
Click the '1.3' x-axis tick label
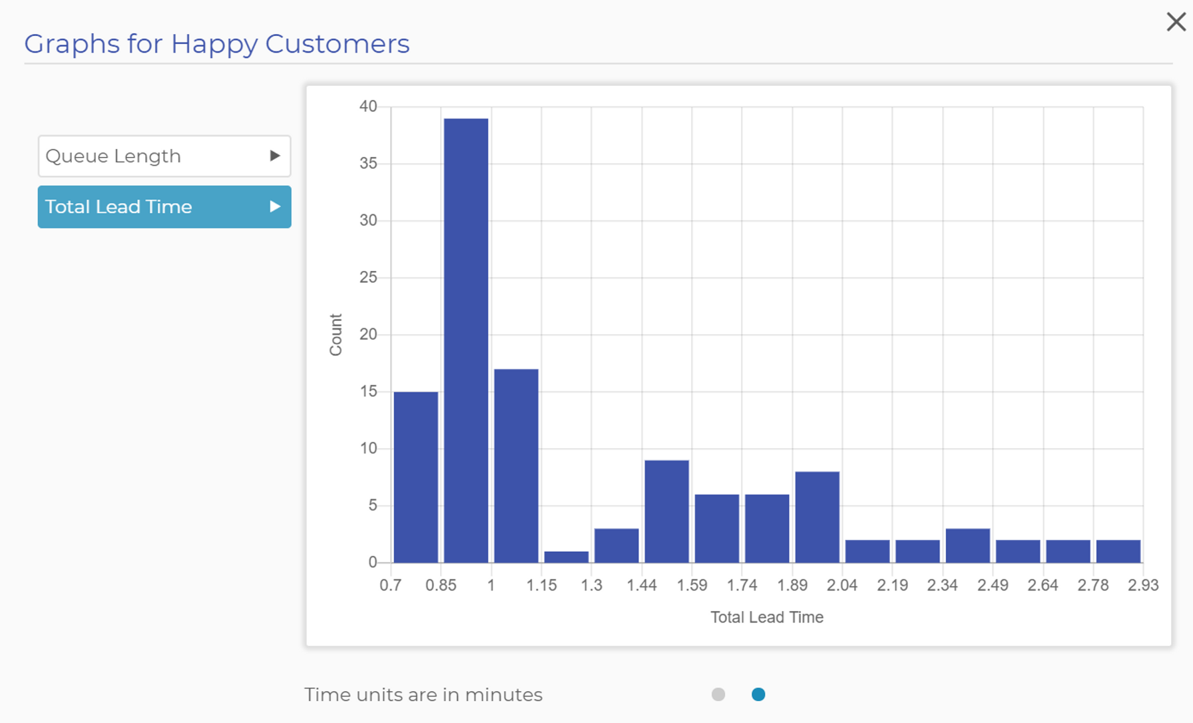tap(591, 585)
